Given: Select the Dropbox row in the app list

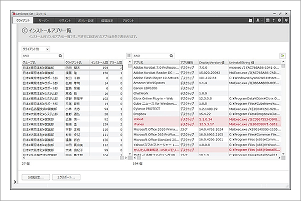Looking at the screenshot, I should click(x=140, y=114).
